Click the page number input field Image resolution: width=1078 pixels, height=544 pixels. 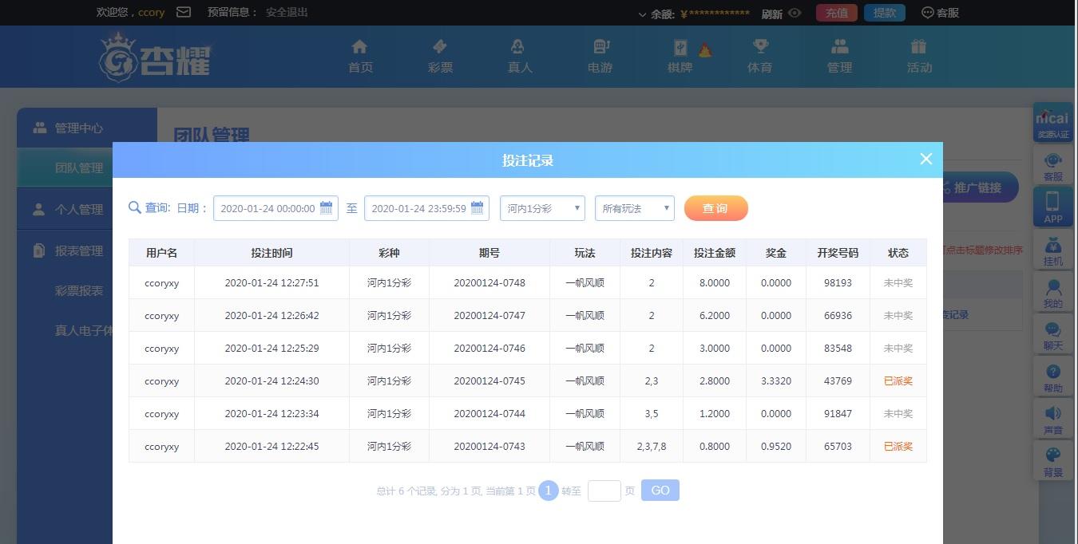pyautogui.click(x=604, y=491)
